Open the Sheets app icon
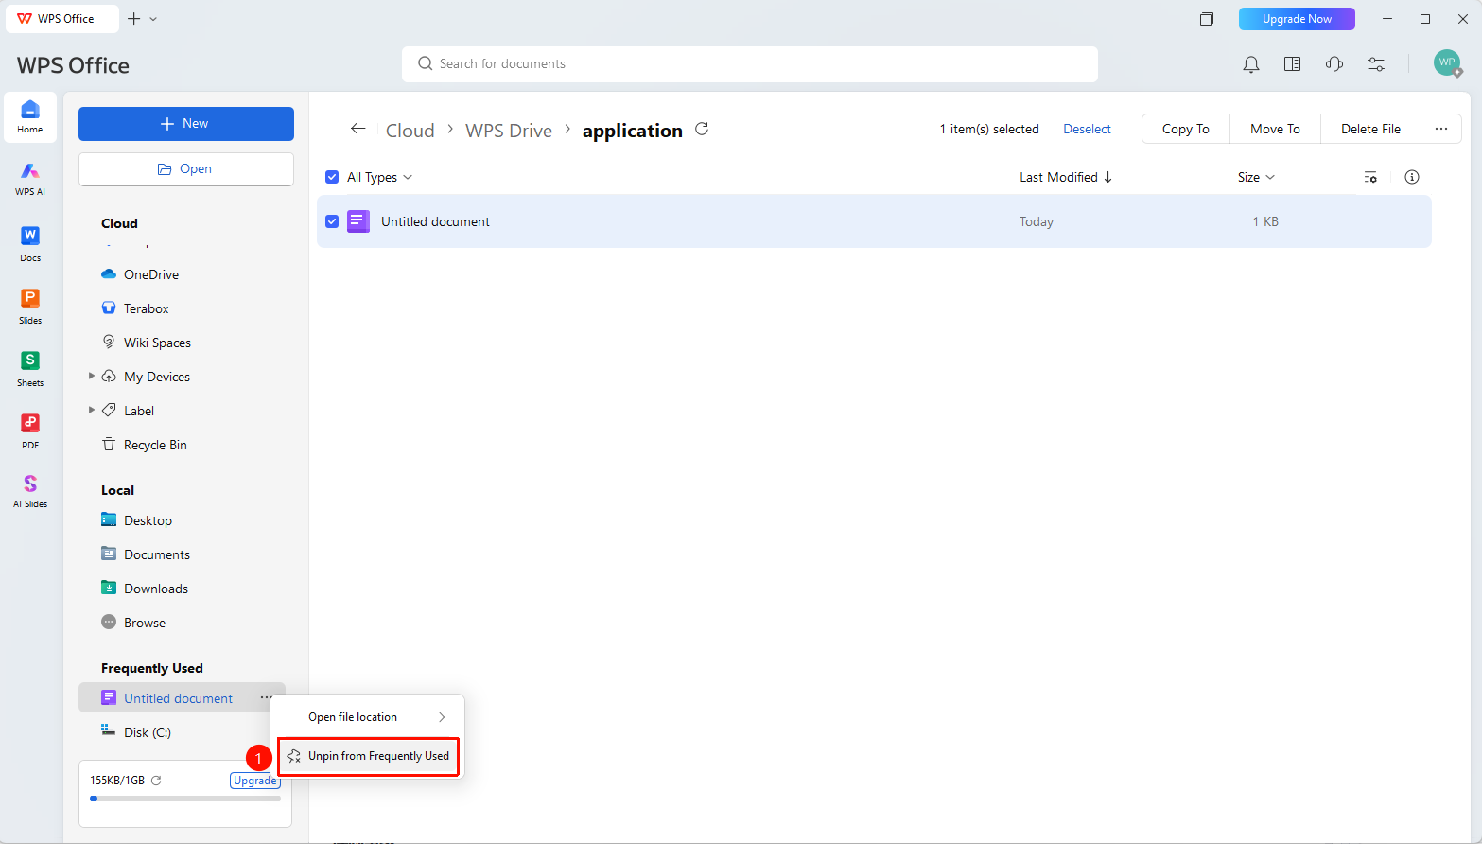1482x844 pixels. click(30, 368)
